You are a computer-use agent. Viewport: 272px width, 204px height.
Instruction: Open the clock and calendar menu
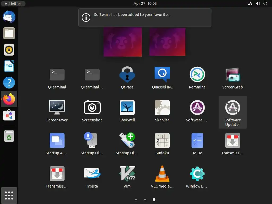145,3
